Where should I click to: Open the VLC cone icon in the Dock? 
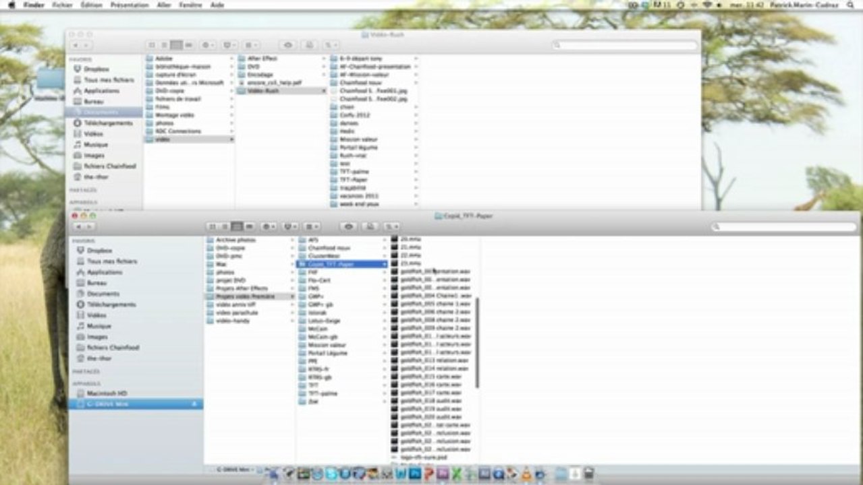(526, 474)
